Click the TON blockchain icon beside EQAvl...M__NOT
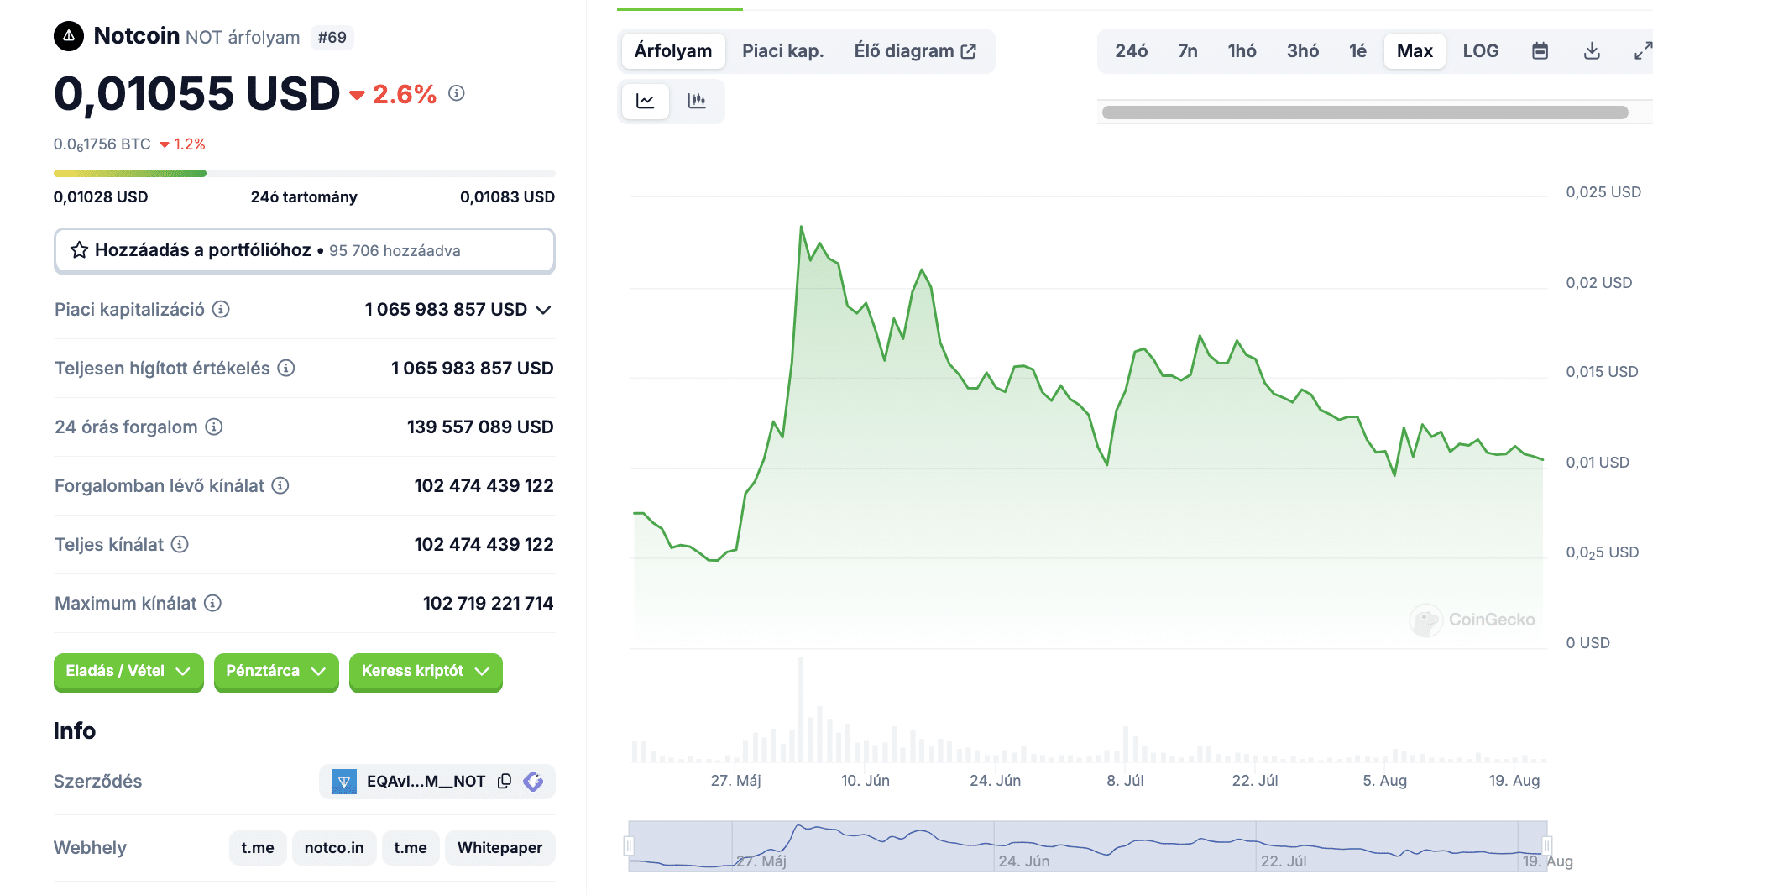1773x895 pixels. pos(344,782)
